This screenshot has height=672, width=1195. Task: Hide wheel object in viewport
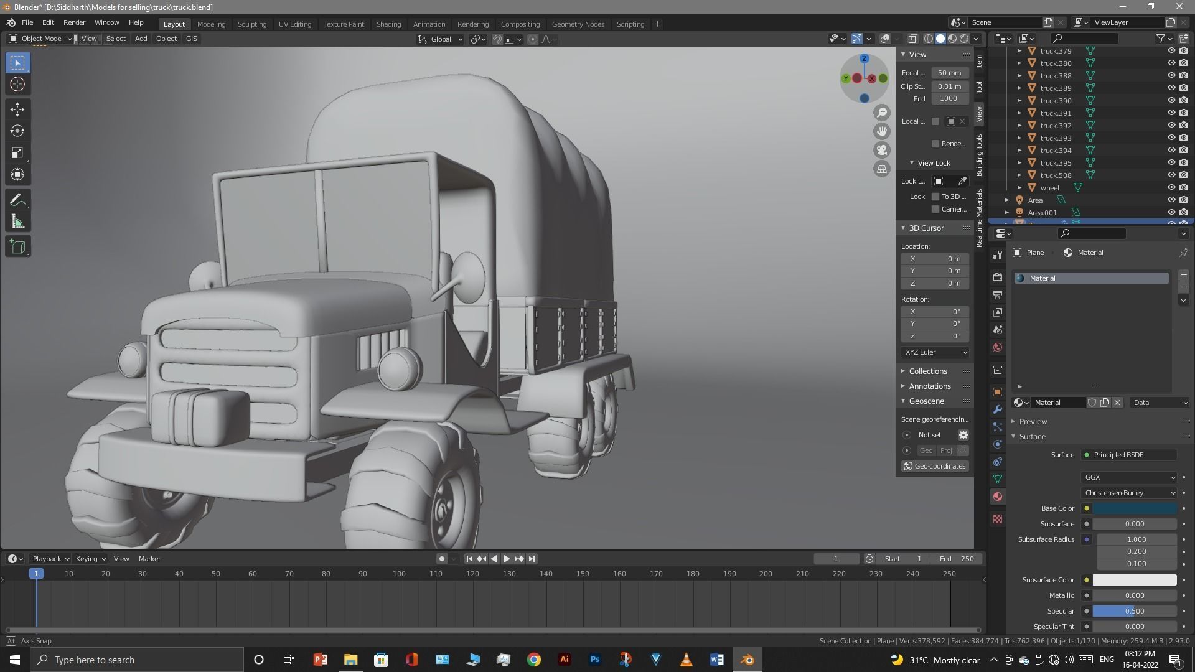pos(1171,188)
